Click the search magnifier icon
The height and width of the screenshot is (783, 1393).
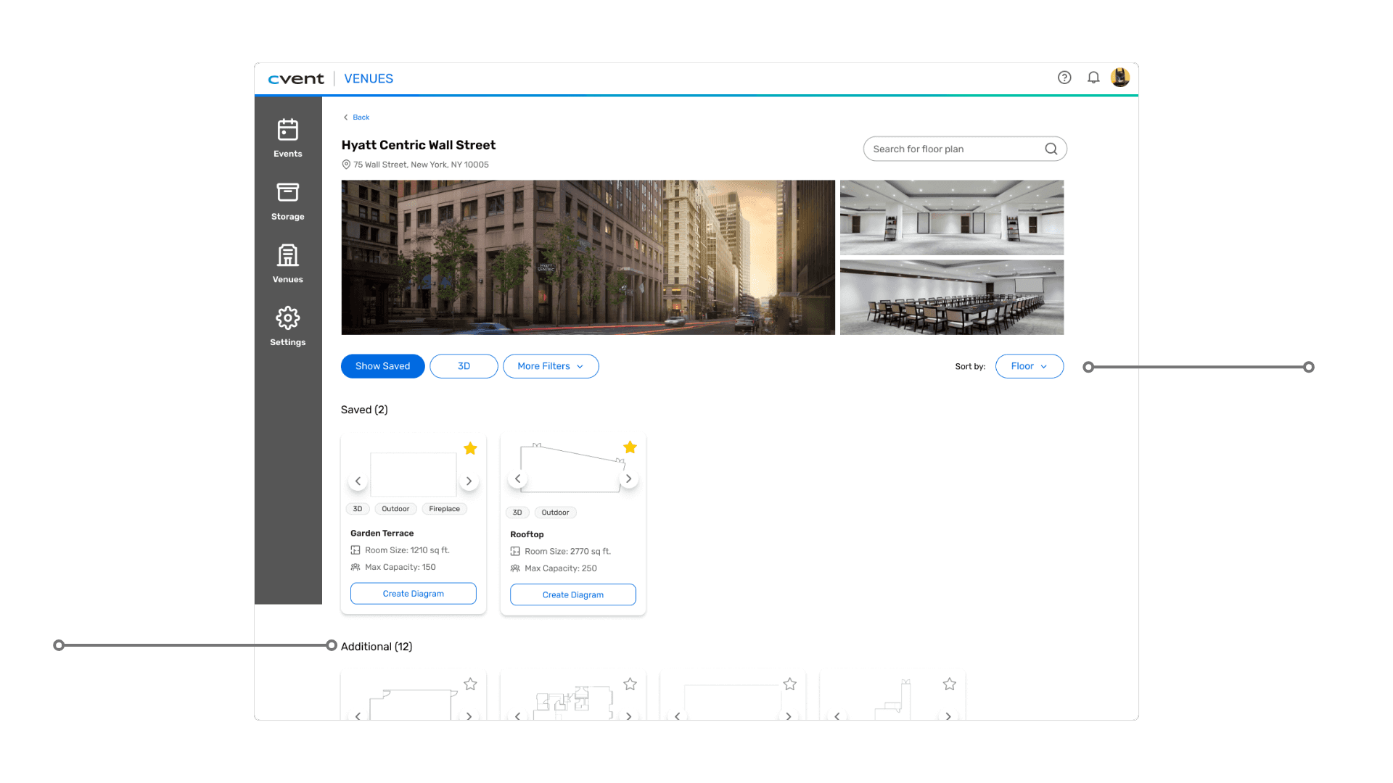pyautogui.click(x=1051, y=149)
